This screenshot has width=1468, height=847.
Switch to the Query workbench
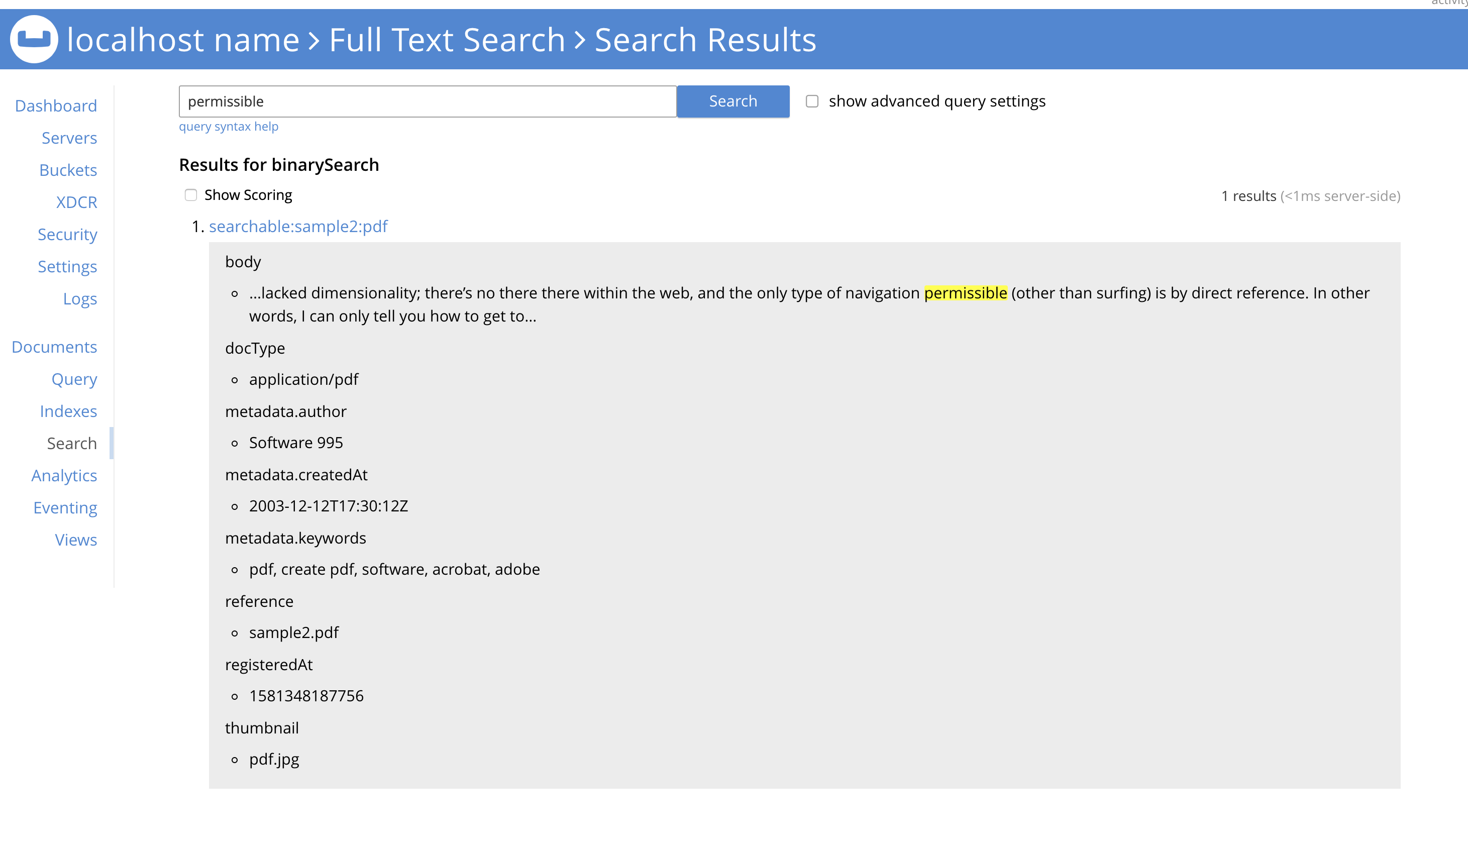click(x=74, y=379)
